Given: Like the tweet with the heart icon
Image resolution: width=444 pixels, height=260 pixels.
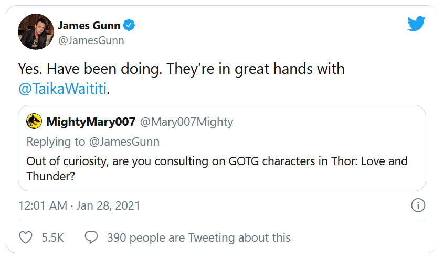Looking at the screenshot, I should [26, 237].
